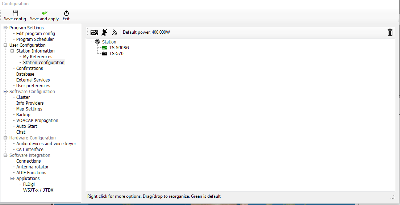Collapse the Applications branch

point(12,179)
